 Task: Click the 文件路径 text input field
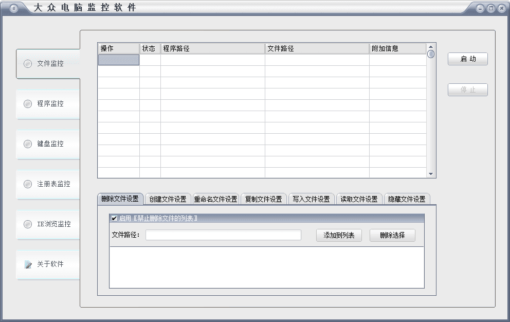[x=223, y=235]
